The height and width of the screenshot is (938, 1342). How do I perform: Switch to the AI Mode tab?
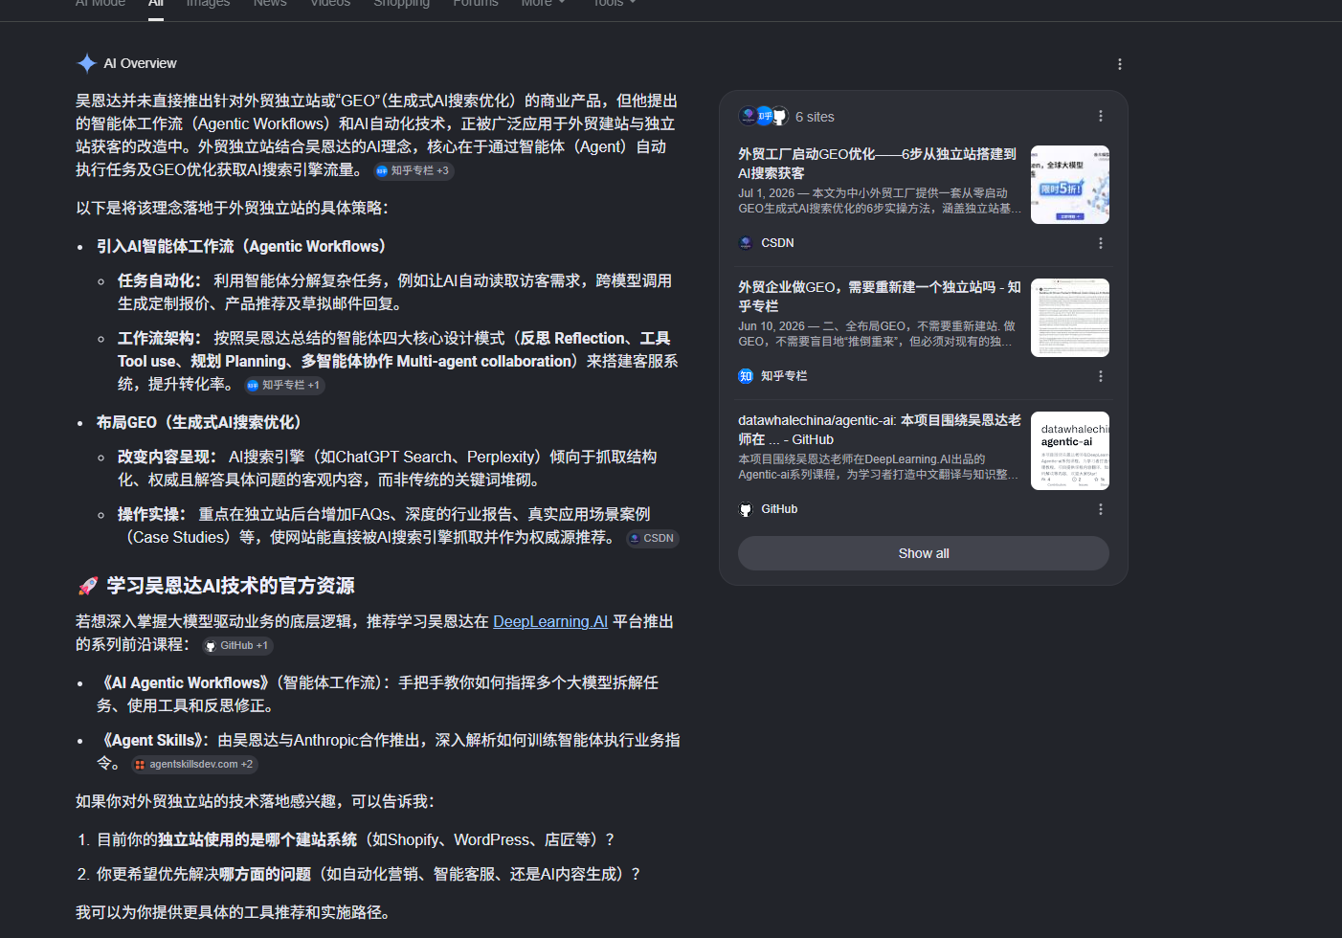pyautogui.click(x=101, y=3)
